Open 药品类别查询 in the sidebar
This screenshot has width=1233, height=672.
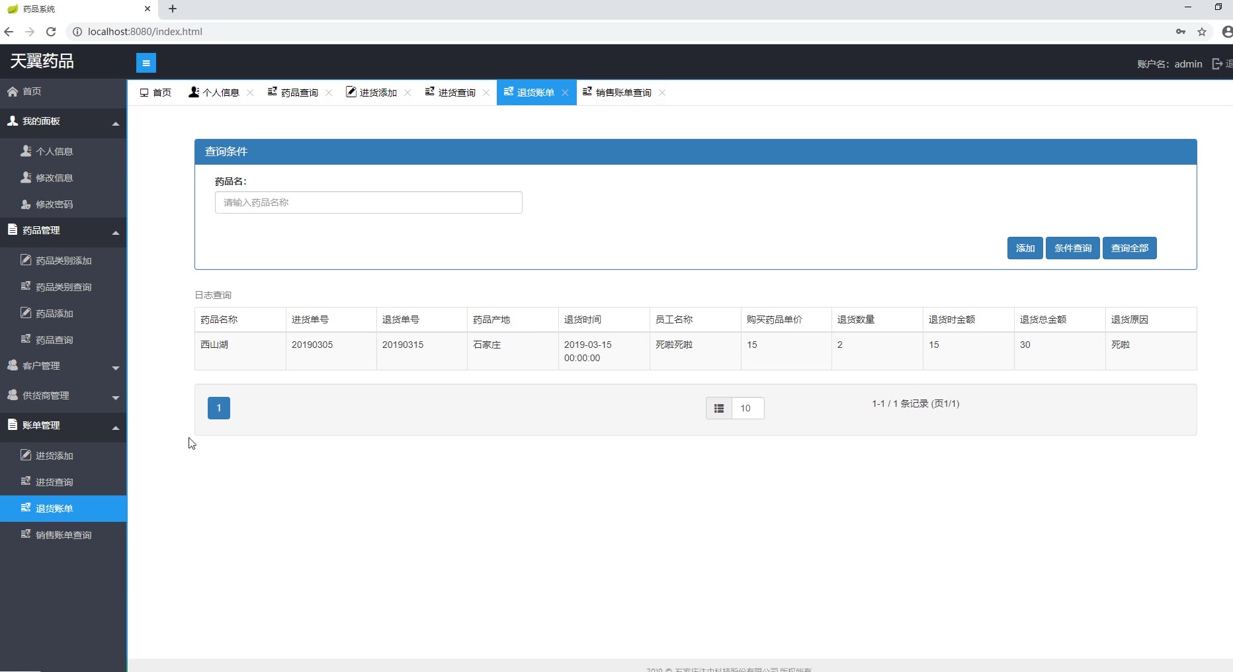point(64,287)
